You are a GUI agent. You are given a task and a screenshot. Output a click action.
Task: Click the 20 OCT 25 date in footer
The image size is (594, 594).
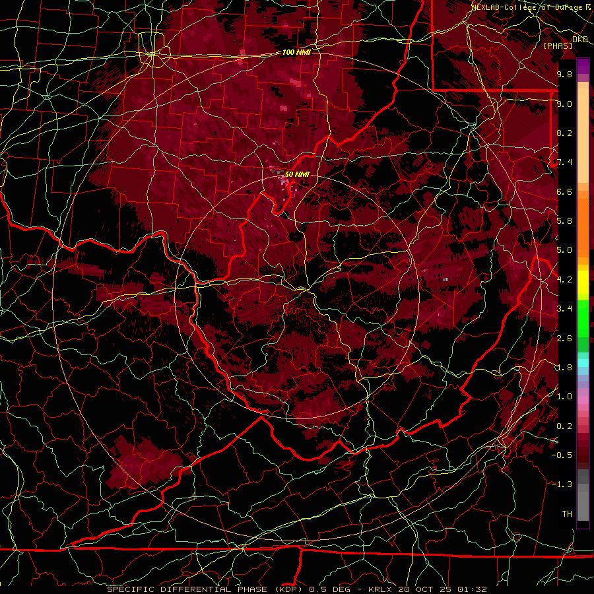click(426, 589)
